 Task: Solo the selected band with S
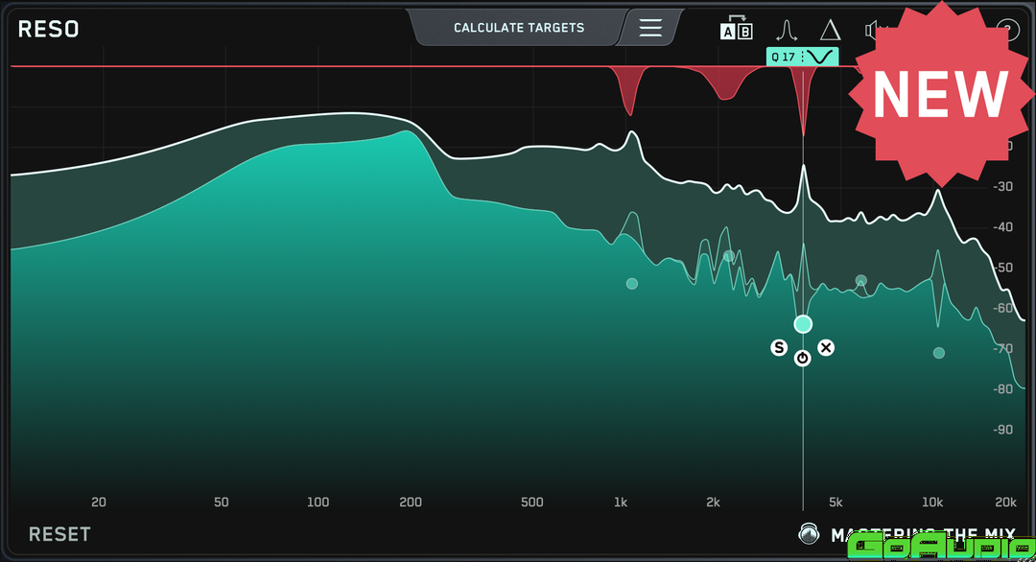tap(779, 347)
